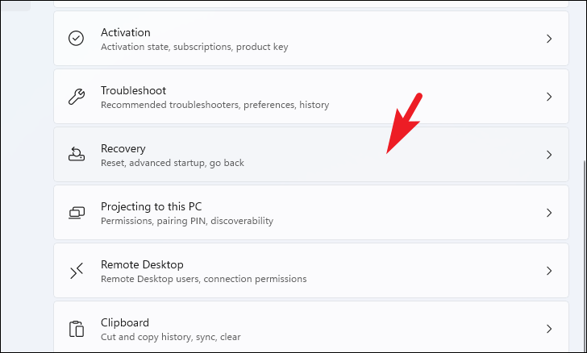This screenshot has width=587, height=353.
Task: Click the Troubleshoot wrench icon
Action: (x=77, y=97)
